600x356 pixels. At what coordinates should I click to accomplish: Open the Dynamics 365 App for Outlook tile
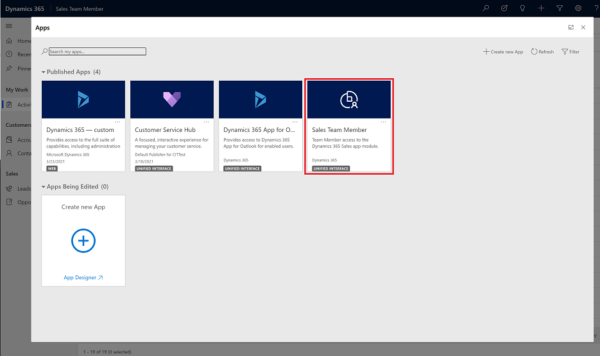point(261,126)
